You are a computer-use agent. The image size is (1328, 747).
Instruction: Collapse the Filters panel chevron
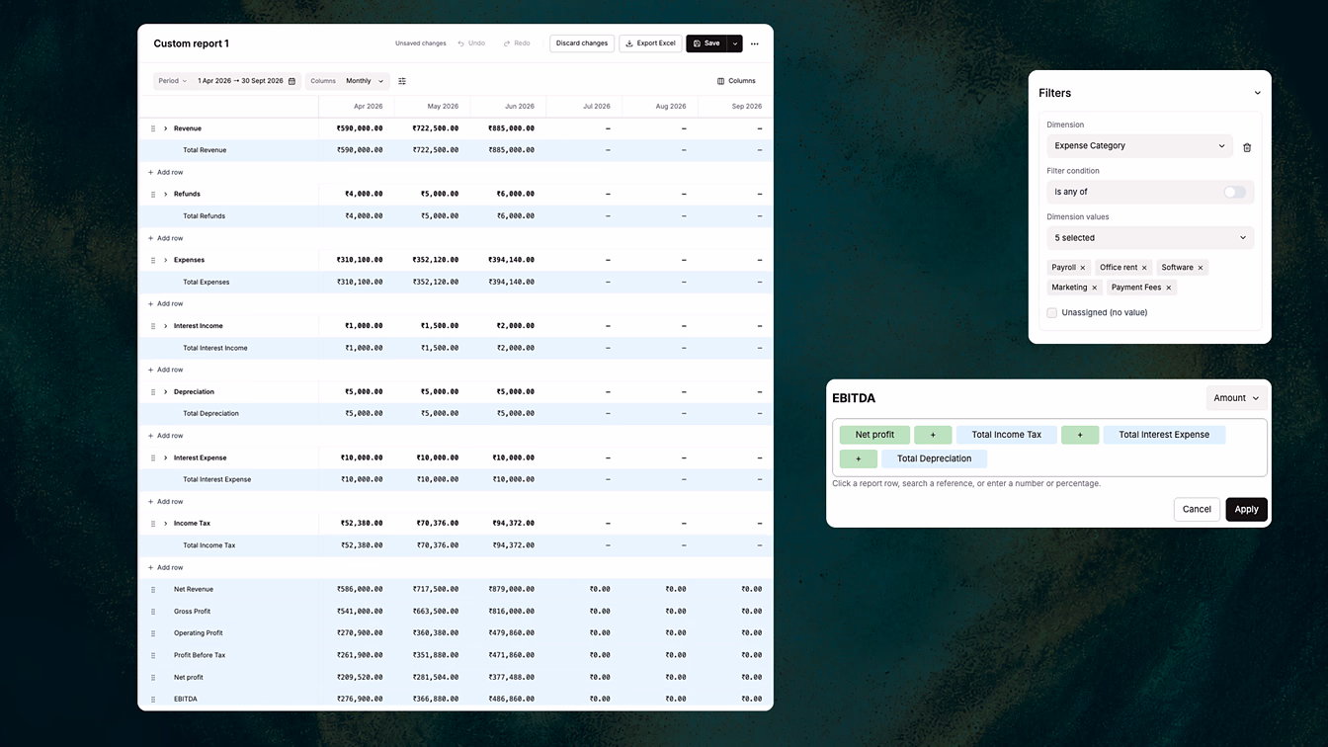click(1257, 93)
